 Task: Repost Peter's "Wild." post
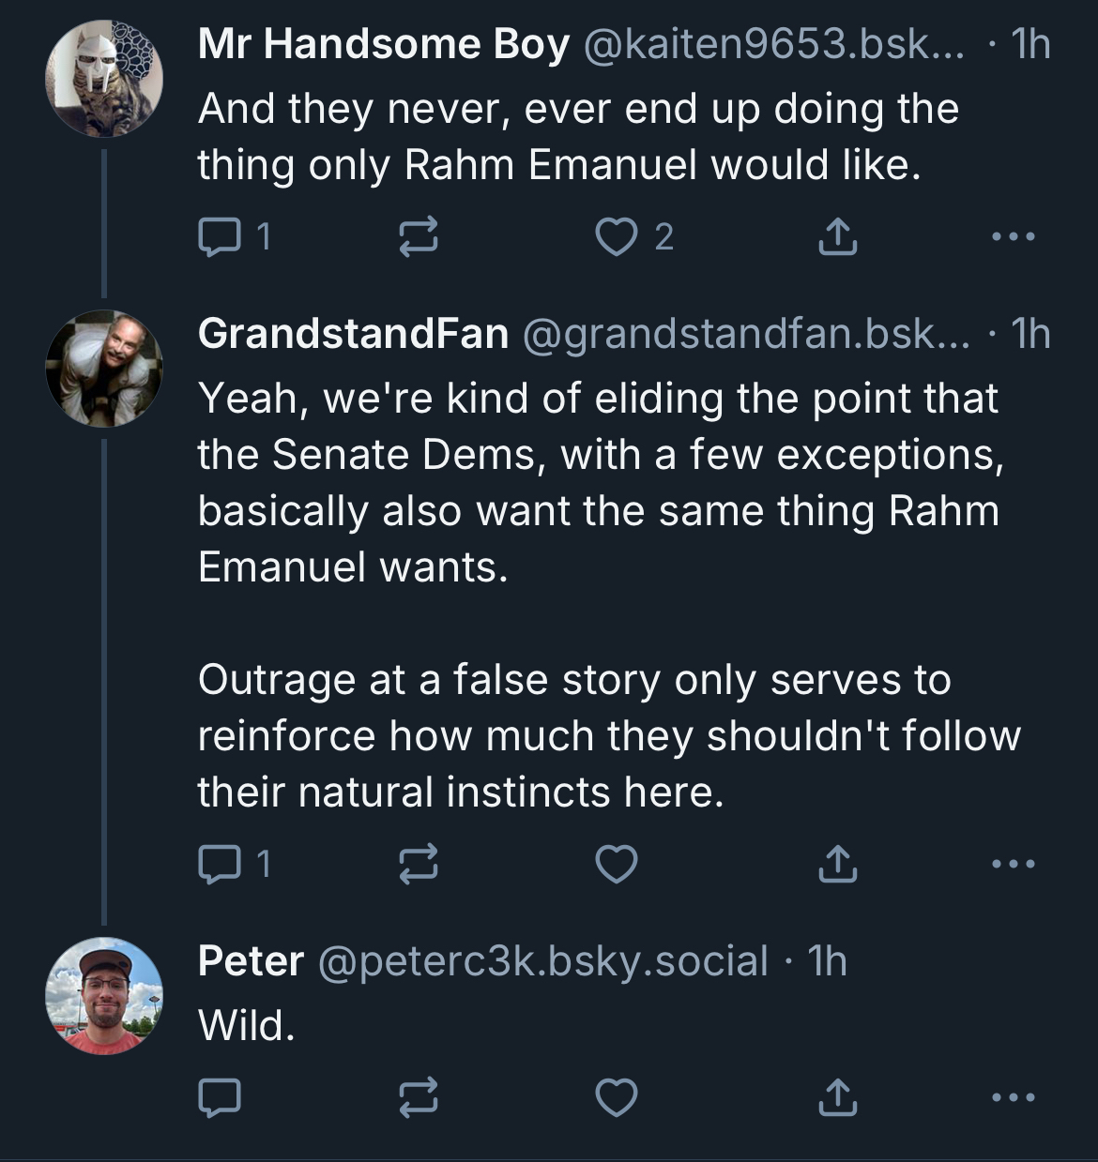[419, 1096]
